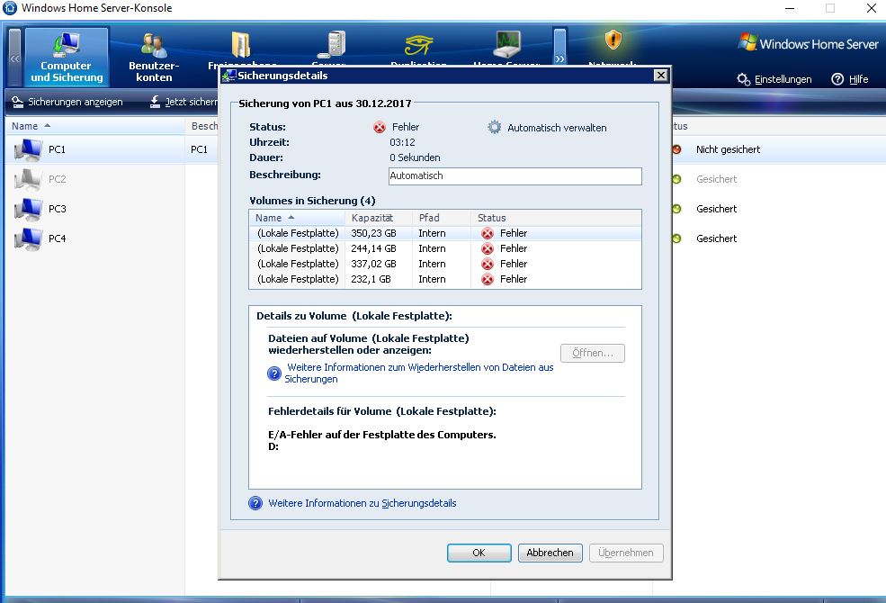Select the server storage tab icon
Screen dimensions: 886x603
[x=331, y=45]
